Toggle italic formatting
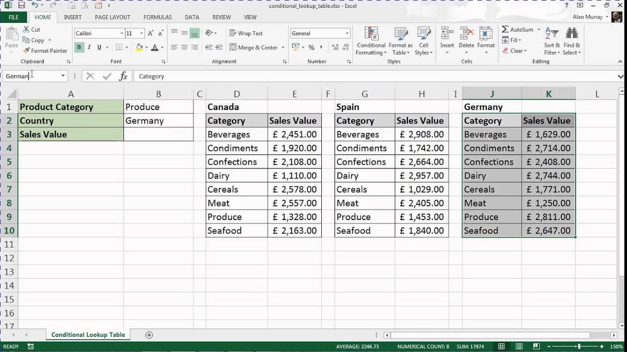 (x=89, y=47)
